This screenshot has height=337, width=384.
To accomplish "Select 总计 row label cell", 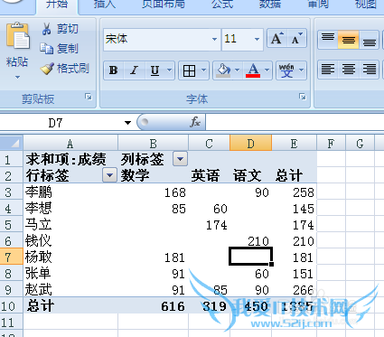I will [x=70, y=305].
